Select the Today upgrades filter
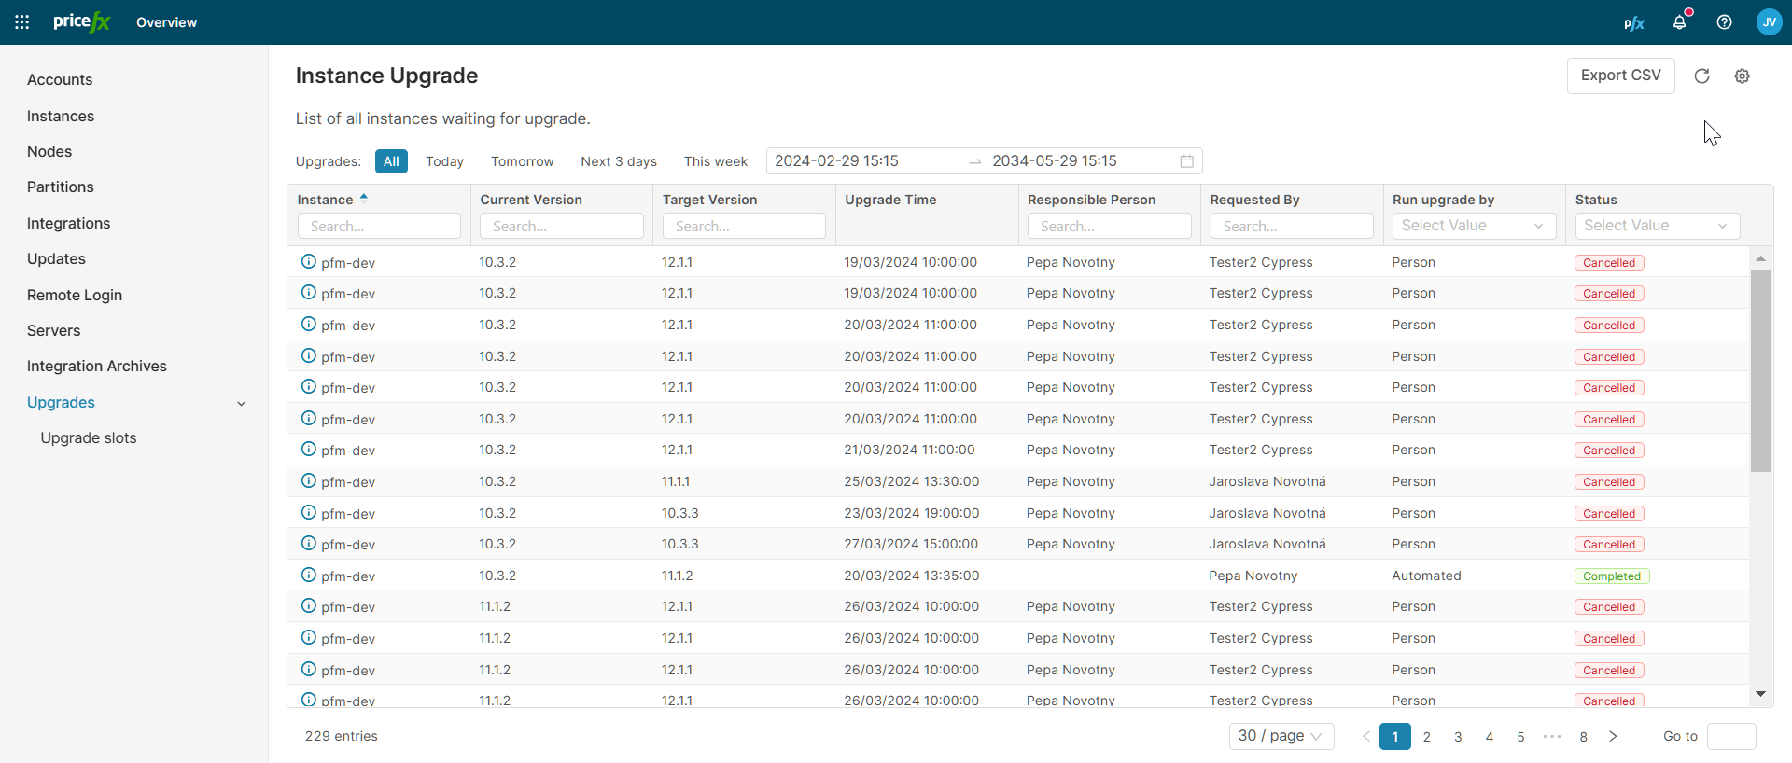1792x763 pixels. (x=444, y=161)
